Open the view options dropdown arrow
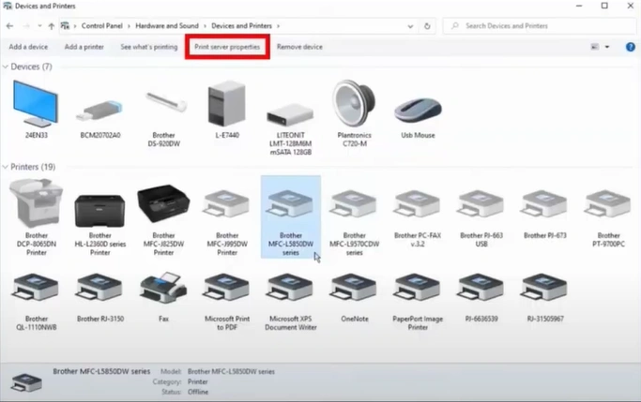Image resolution: width=641 pixels, height=402 pixels. (607, 47)
